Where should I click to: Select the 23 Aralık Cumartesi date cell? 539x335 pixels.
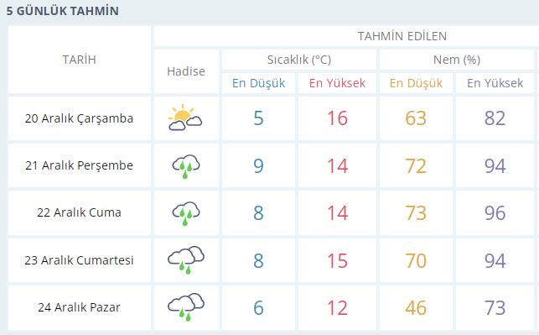click(79, 260)
